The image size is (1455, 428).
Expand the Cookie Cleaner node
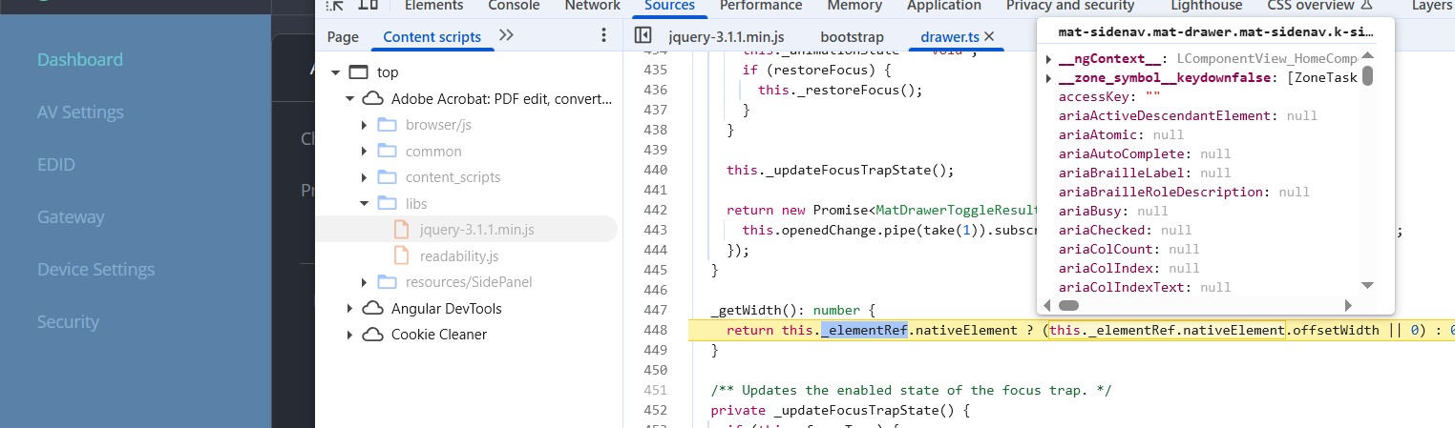click(349, 335)
